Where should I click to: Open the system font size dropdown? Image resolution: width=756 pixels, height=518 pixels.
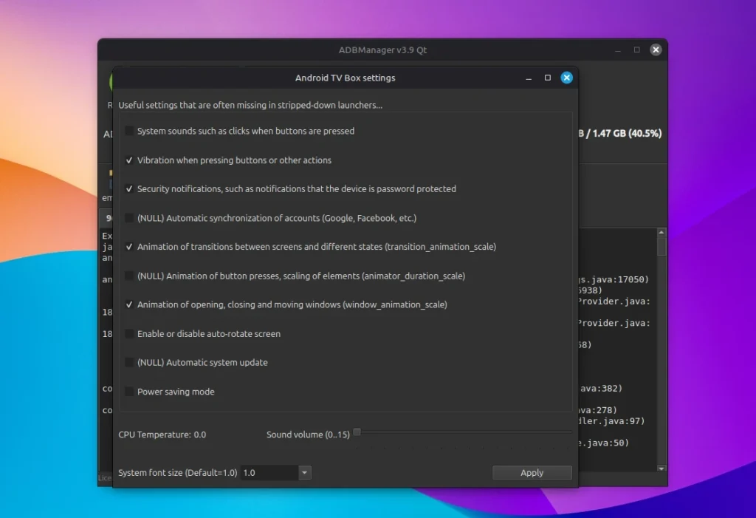pos(304,473)
